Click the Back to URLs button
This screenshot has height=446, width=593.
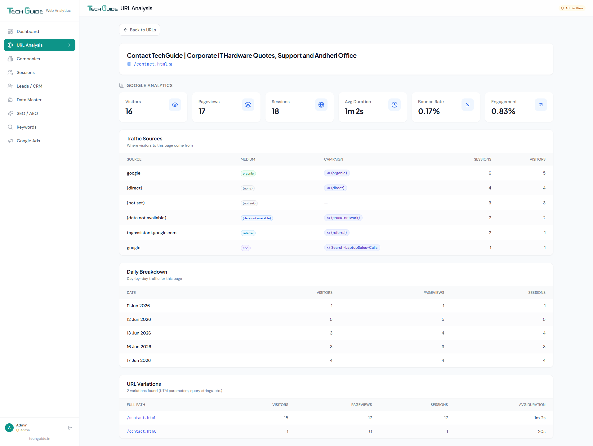click(140, 30)
